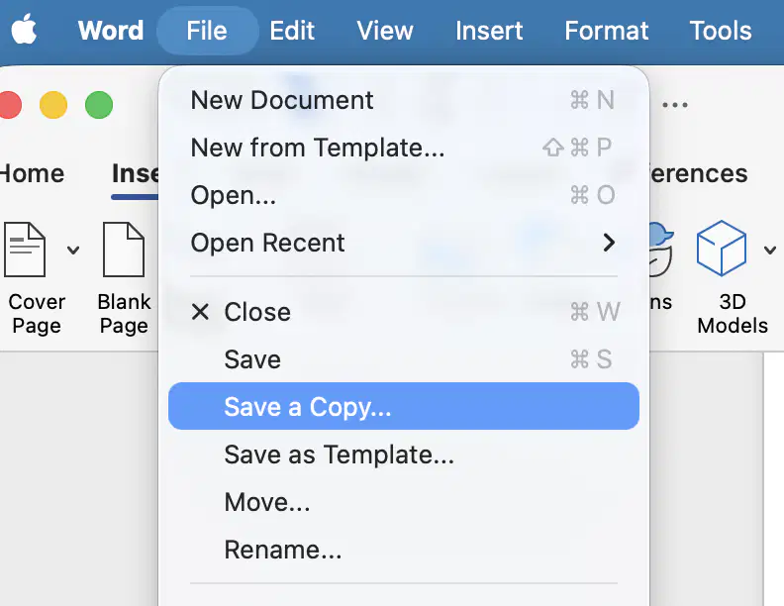Select Save in the File menu
The height and width of the screenshot is (606, 784).
point(404,359)
